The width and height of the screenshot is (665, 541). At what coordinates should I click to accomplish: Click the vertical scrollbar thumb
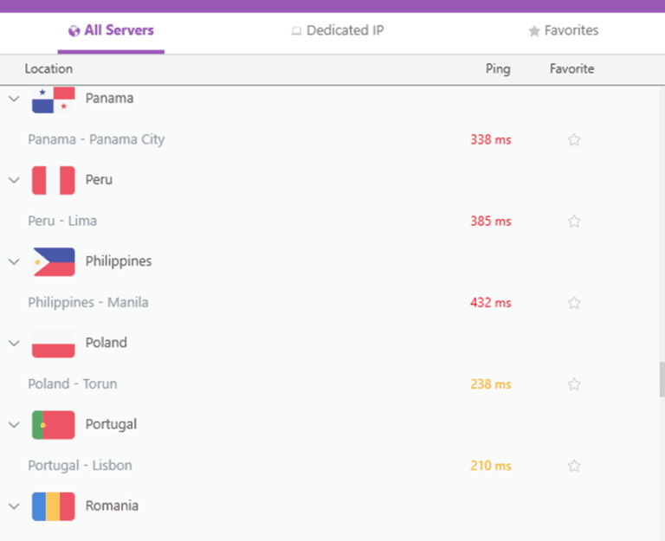pos(662,378)
